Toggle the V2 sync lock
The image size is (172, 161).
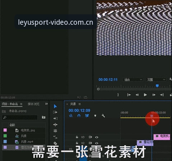[x=90, y=143]
